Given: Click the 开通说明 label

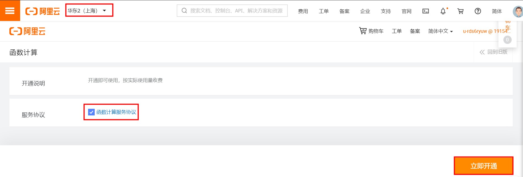Looking at the screenshot, I should tap(33, 83).
